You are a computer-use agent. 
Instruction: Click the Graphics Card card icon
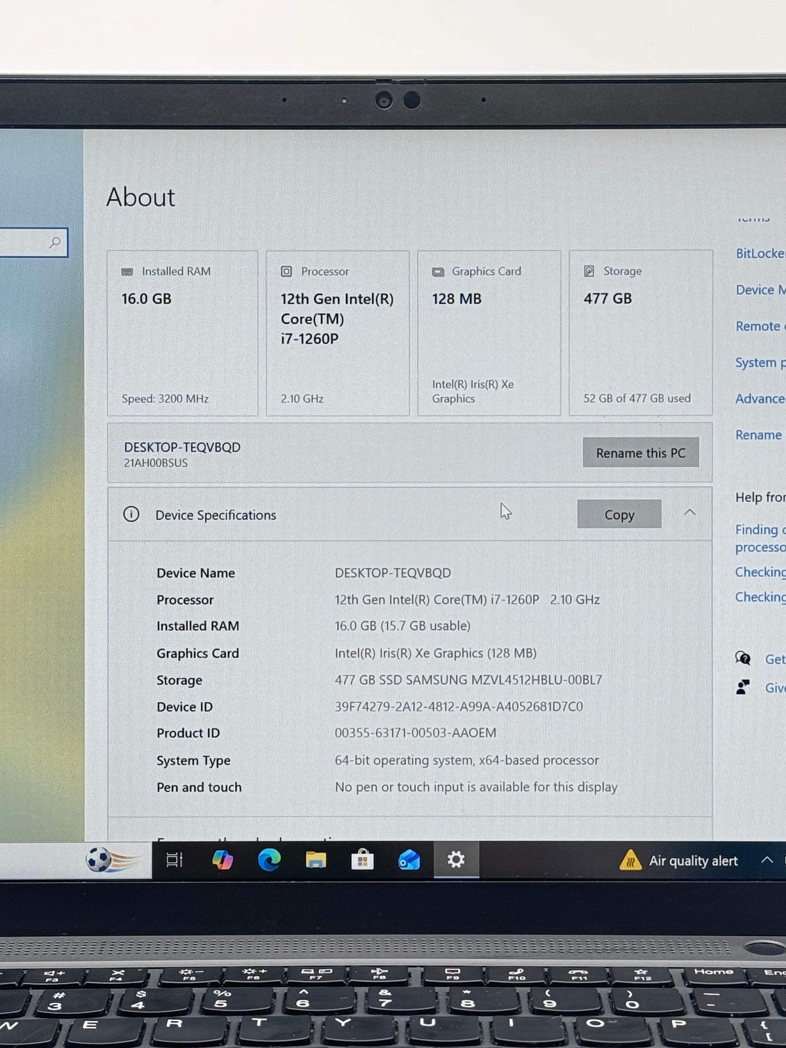coord(438,272)
